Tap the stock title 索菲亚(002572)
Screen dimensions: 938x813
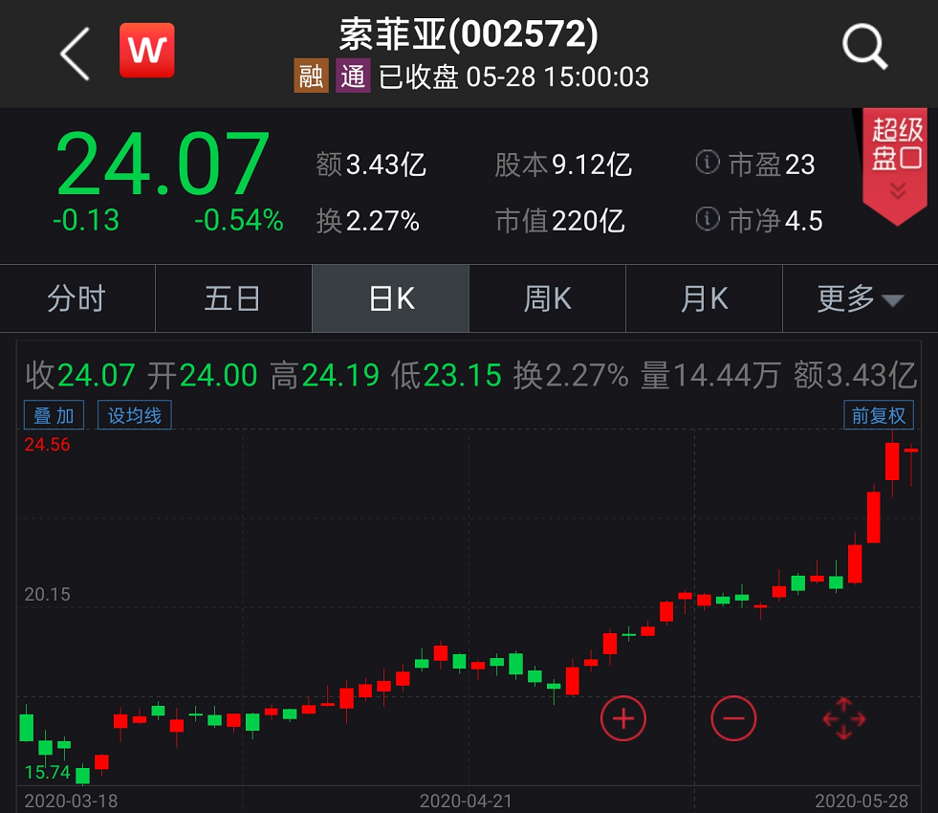pos(469,33)
